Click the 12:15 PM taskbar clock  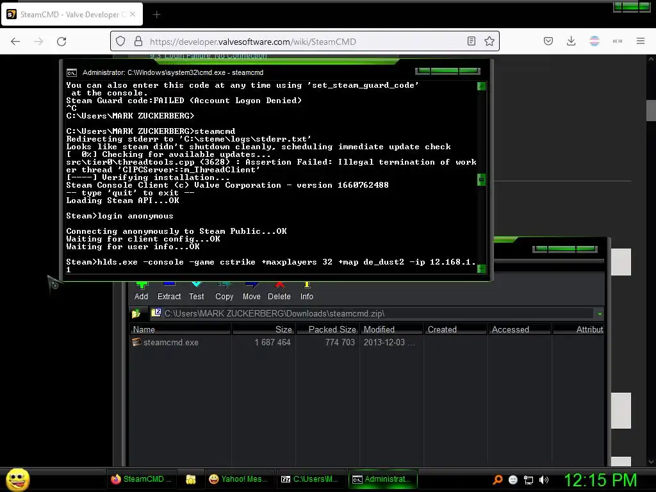(x=601, y=480)
